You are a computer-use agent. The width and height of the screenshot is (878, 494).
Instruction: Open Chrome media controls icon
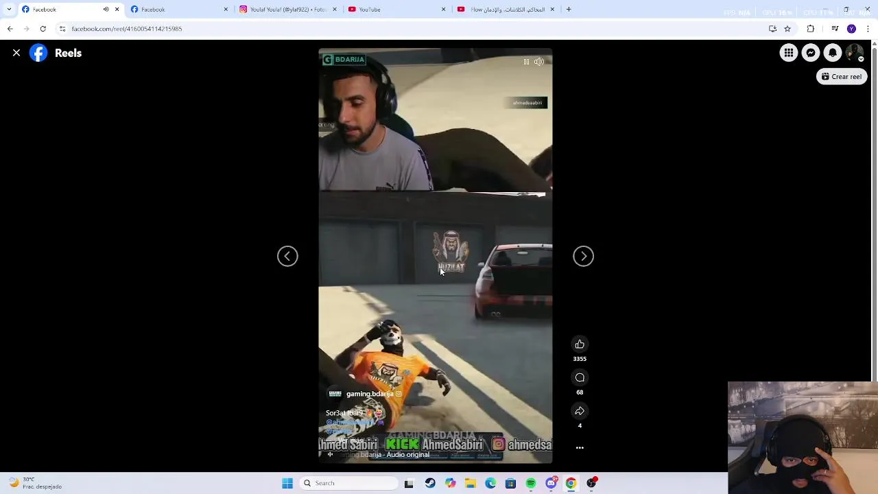(835, 29)
